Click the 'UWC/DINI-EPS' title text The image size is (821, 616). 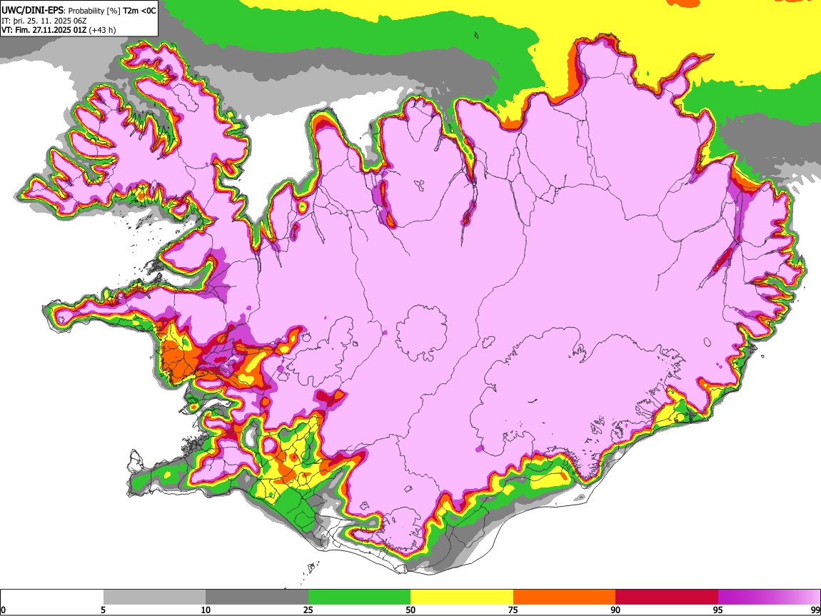[x=32, y=11]
